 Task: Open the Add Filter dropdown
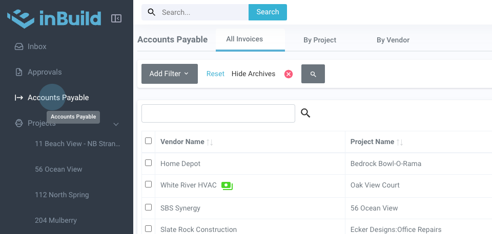click(x=169, y=74)
